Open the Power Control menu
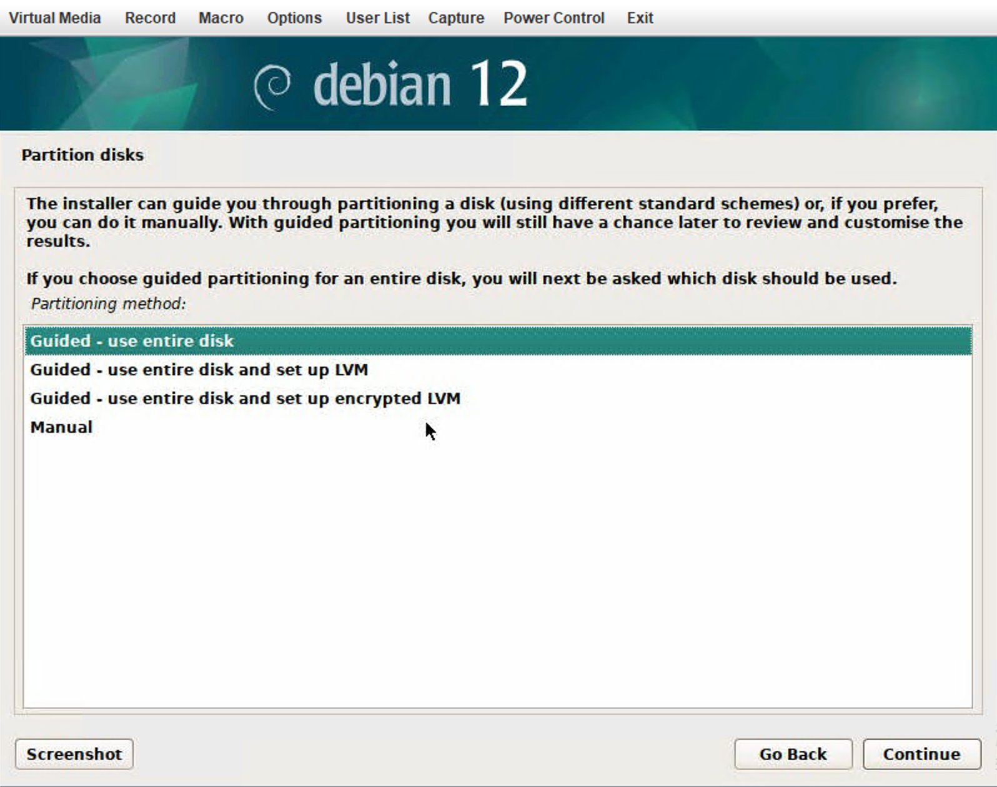 (553, 17)
